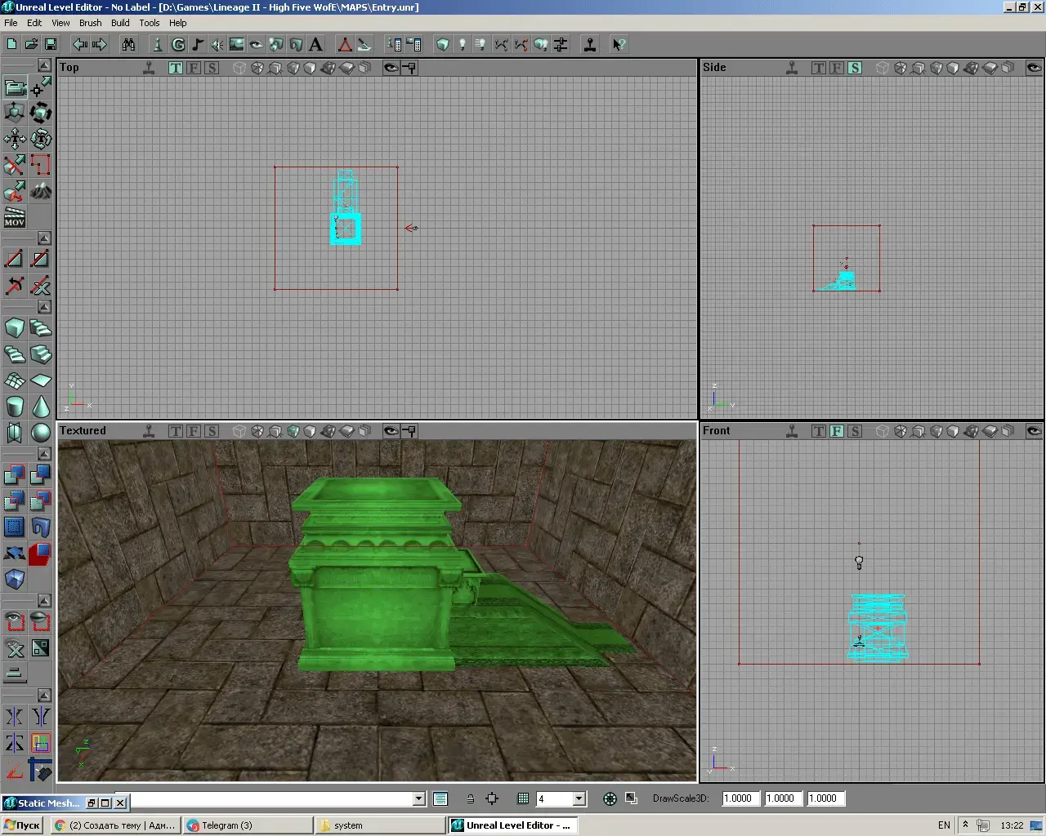Toggle Front view mode F in Front viewport
The image size is (1046, 836).
point(837,431)
